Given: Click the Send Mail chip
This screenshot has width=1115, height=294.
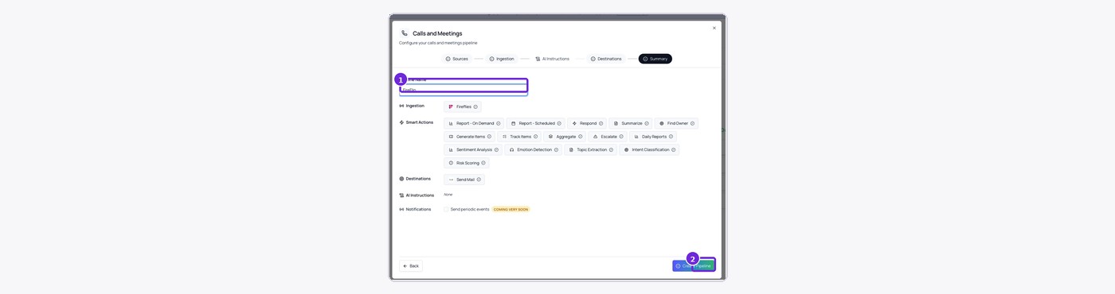Looking at the screenshot, I should 464,180.
